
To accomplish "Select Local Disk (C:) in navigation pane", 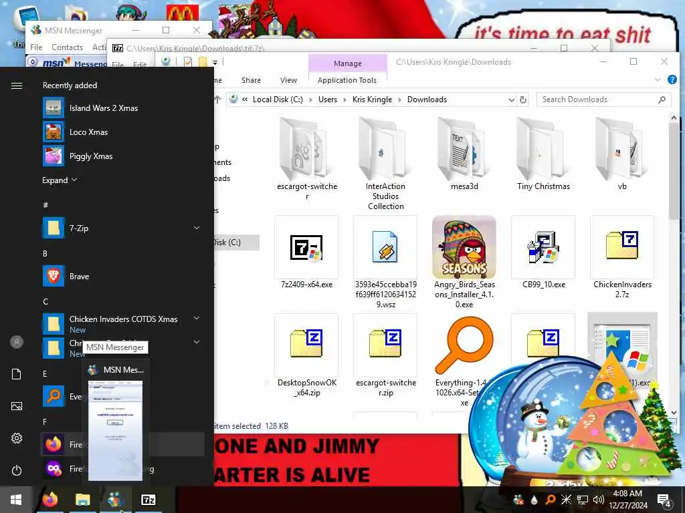I will coord(236,242).
